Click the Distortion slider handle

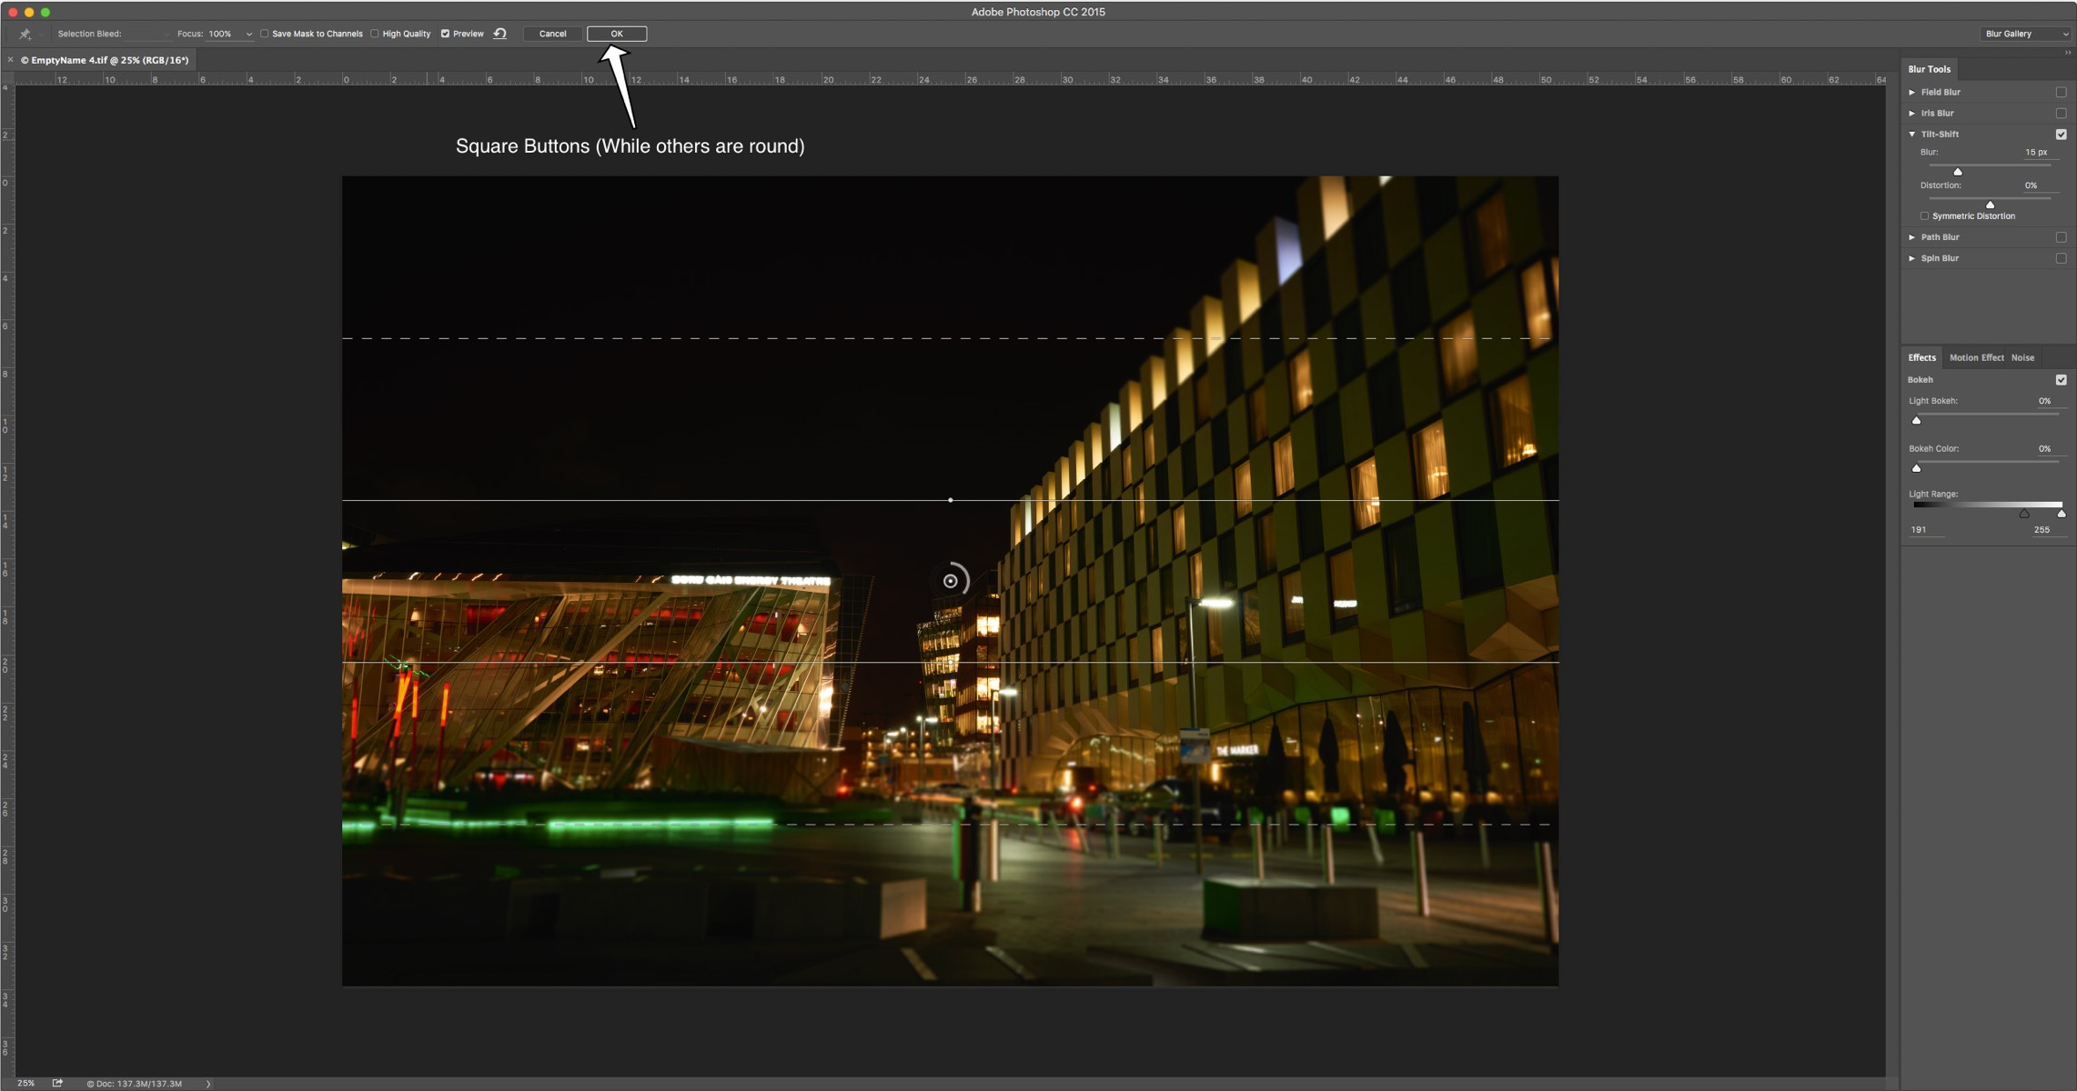(1990, 205)
